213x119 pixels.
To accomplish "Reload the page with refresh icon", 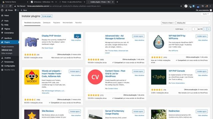I will pyautogui.click(x=10, y=6).
